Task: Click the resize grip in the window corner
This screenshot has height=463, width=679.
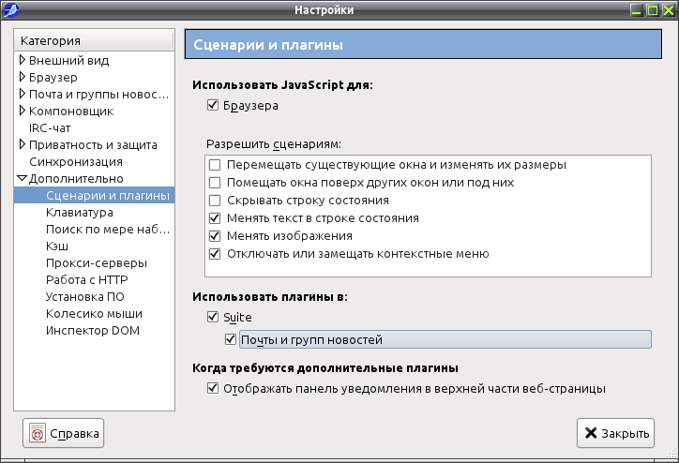Action: tap(672, 453)
